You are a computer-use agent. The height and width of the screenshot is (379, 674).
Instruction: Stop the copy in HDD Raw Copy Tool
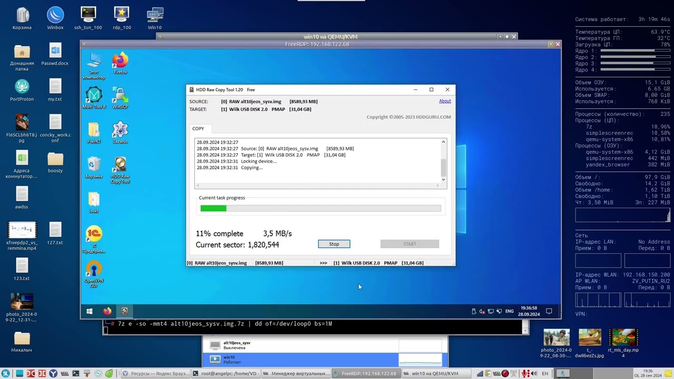[334, 244]
